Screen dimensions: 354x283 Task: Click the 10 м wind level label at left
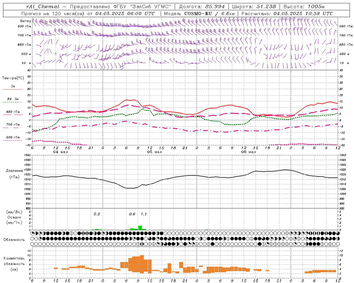coord(27,63)
